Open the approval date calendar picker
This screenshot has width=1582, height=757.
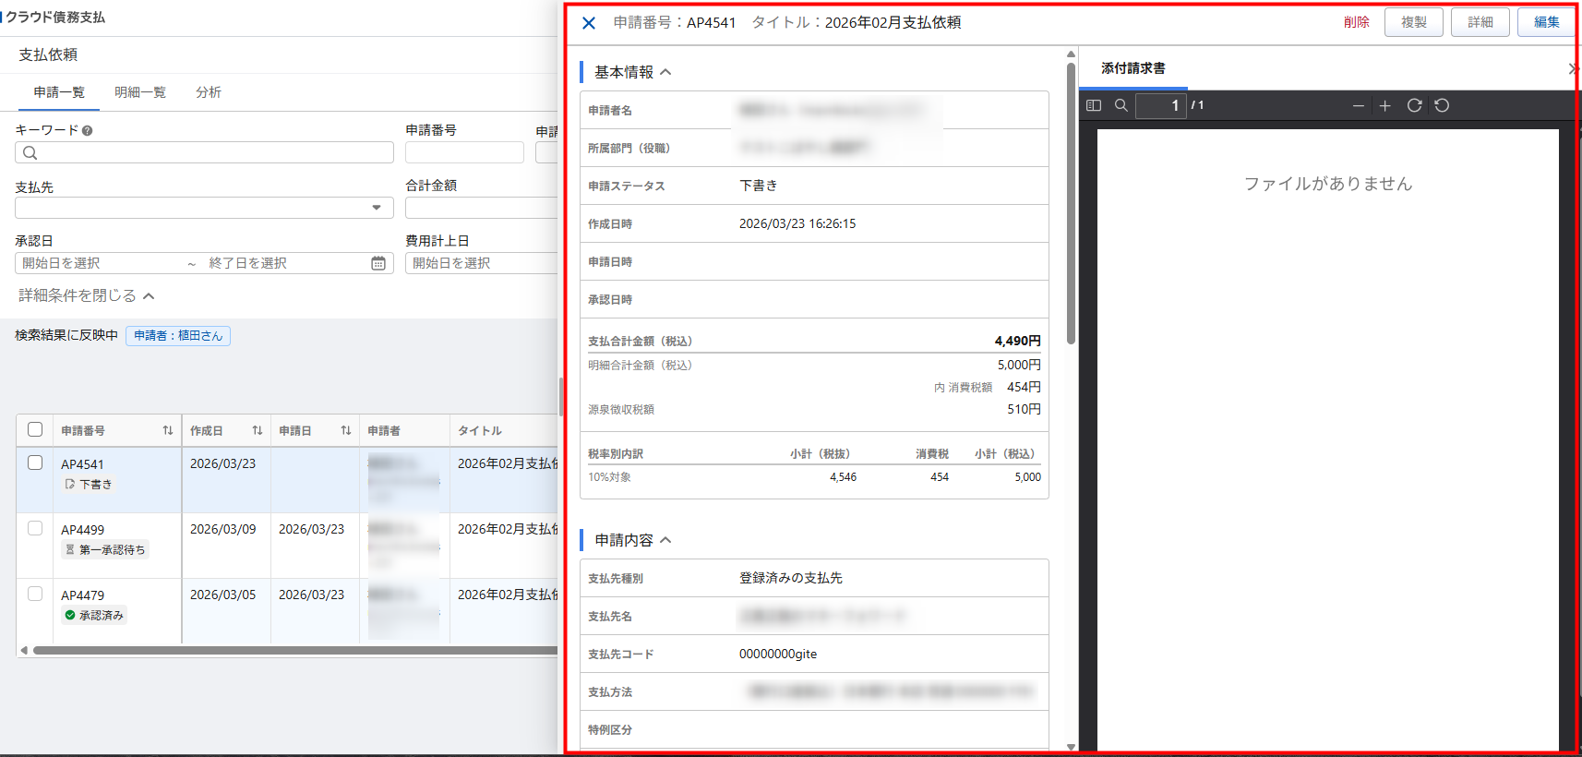tap(378, 263)
